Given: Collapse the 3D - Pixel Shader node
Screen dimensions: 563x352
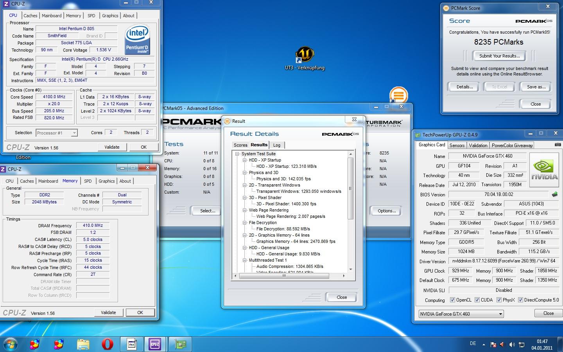Looking at the screenshot, I should coord(244,198).
